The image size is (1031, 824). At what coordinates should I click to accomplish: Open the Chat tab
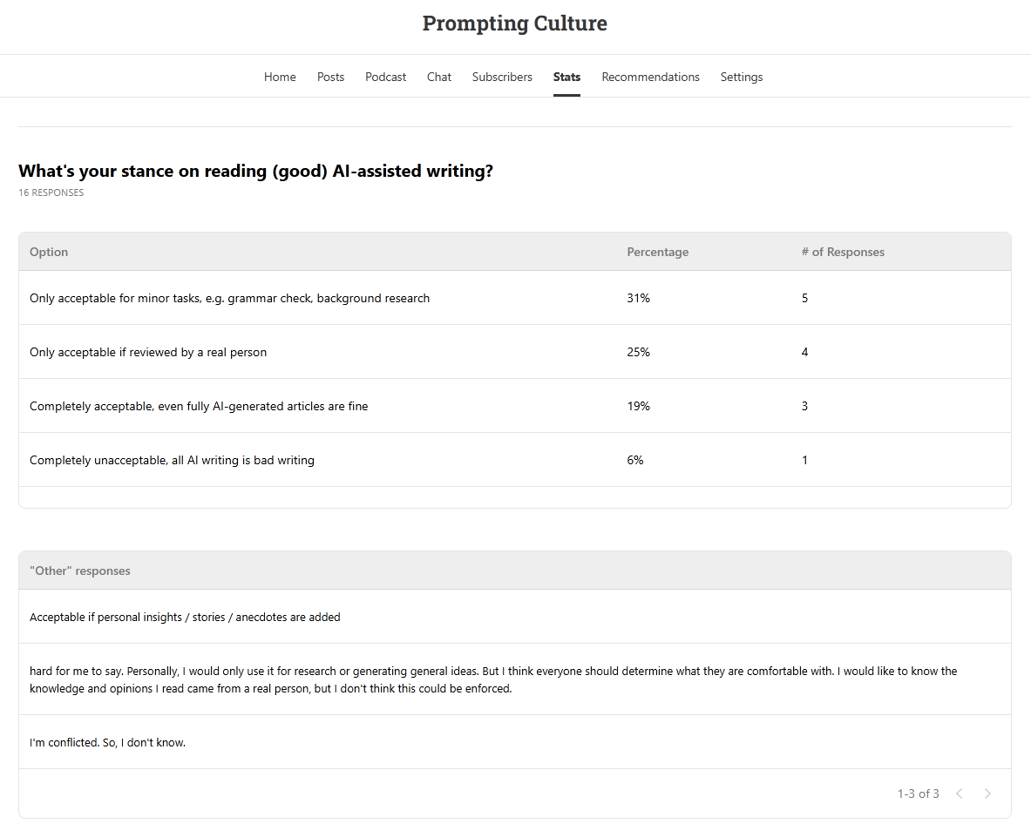438,77
